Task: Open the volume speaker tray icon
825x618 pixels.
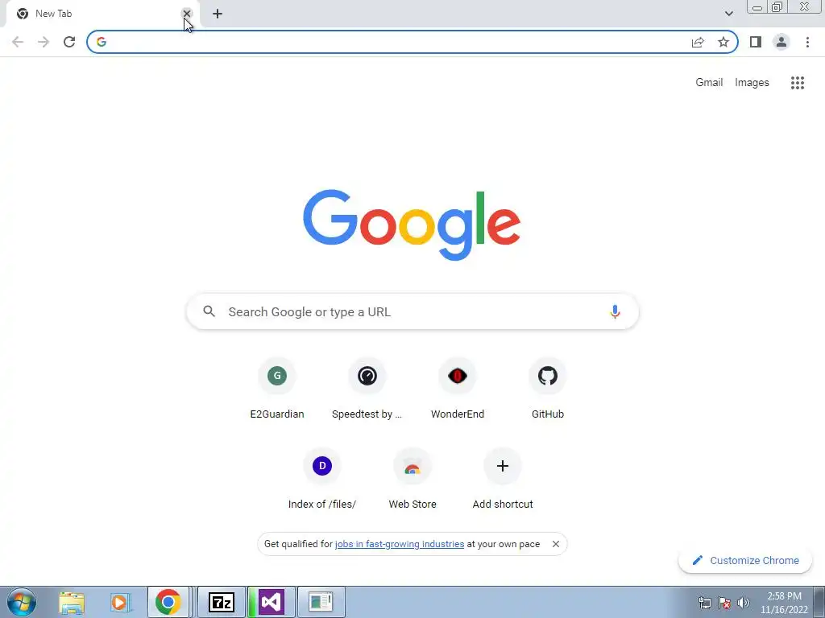Action: click(x=744, y=603)
